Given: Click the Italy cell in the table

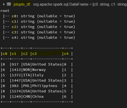Looking at the screenshot, I should (x=38, y=75).
